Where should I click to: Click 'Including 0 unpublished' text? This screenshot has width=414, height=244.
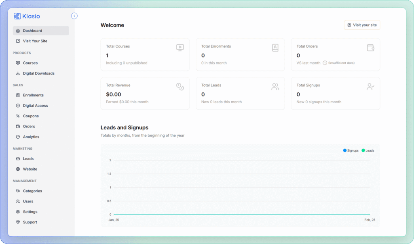pos(127,63)
